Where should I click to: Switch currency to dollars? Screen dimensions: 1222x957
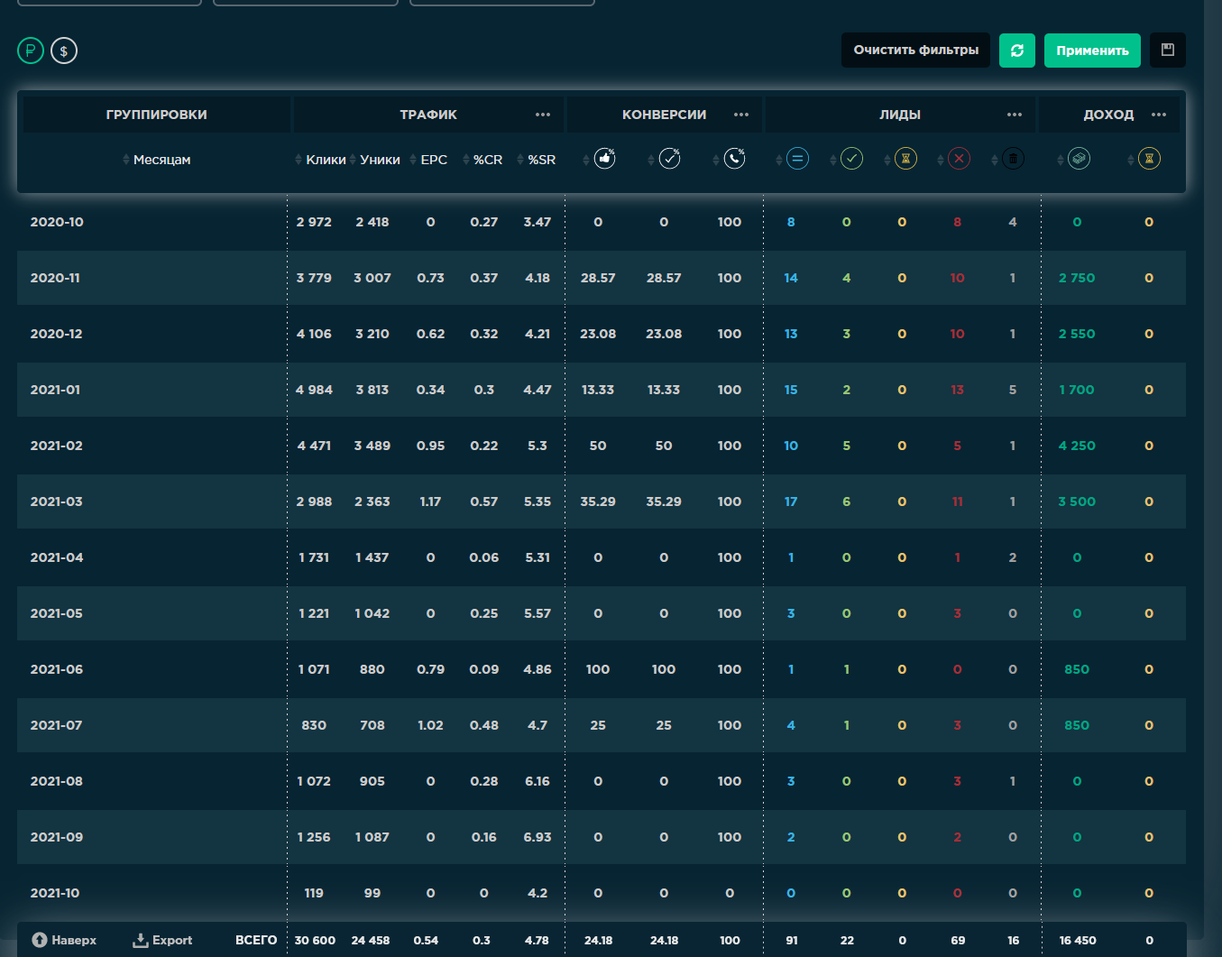(x=64, y=51)
